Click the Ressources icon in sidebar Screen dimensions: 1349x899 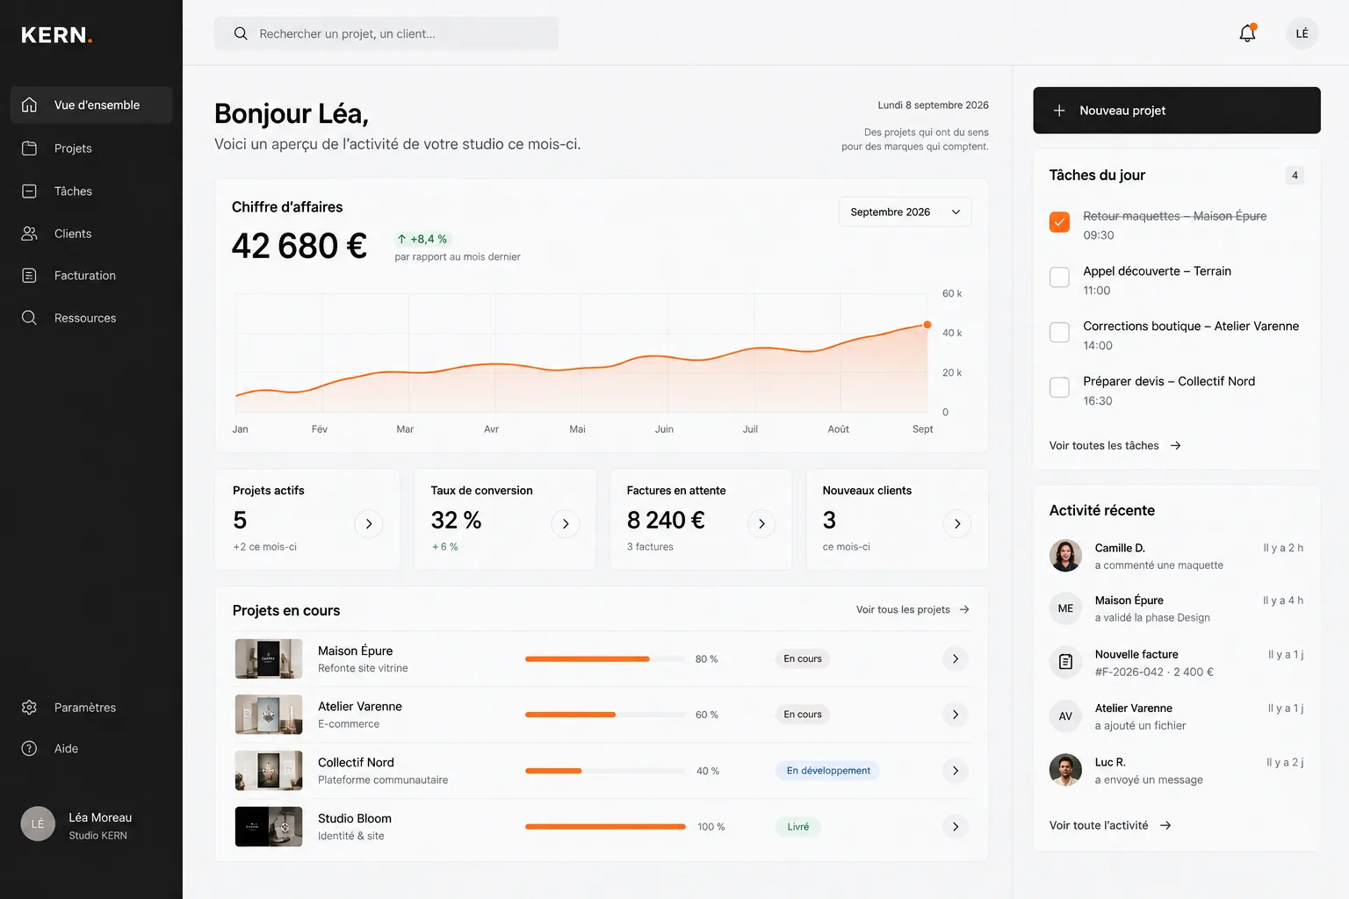click(29, 318)
